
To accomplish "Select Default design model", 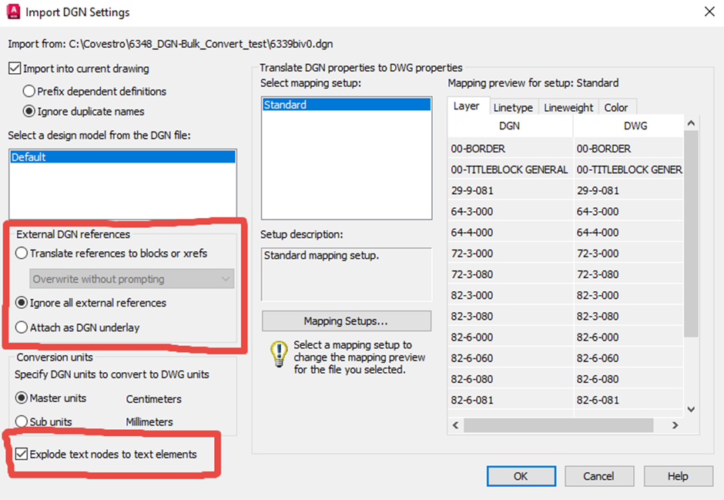I will (x=122, y=157).
